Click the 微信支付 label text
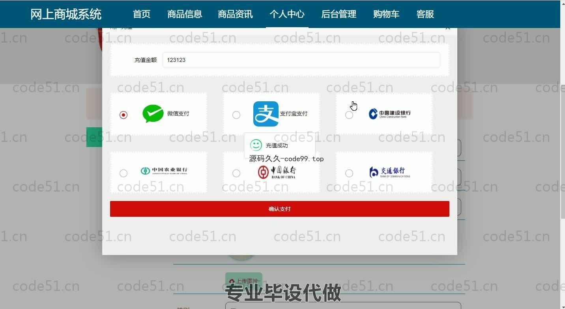565x309 pixels. pyautogui.click(x=178, y=114)
